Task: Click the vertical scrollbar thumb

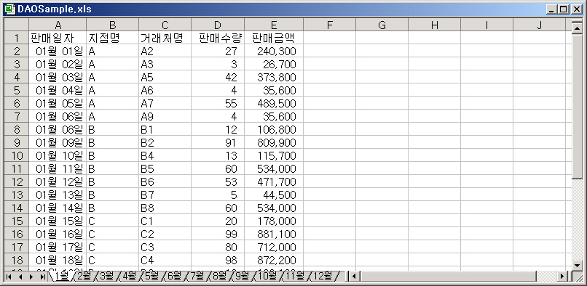Action: [577, 107]
